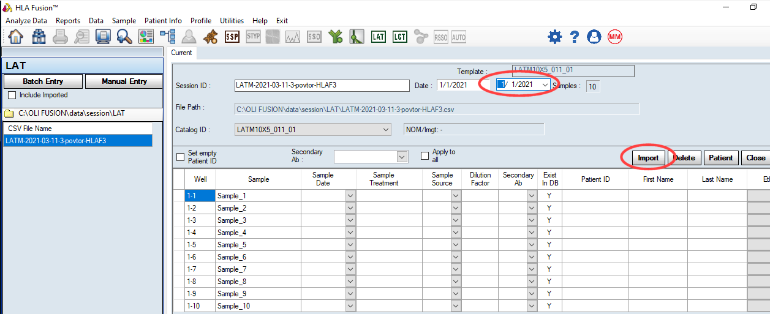This screenshot has width=770, height=314.
Task: Open Sample Date dropdown for Sample_5
Action: click(x=350, y=245)
